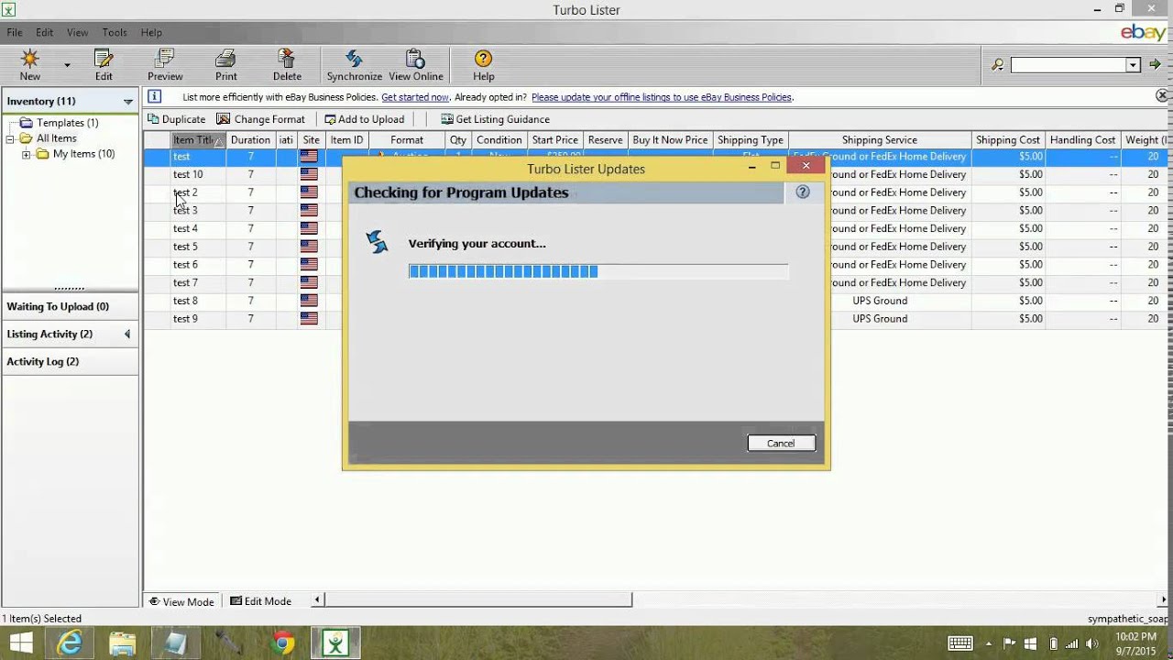The image size is (1173, 660).
Task: Click the Add to Upload button
Action: [364, 119]
